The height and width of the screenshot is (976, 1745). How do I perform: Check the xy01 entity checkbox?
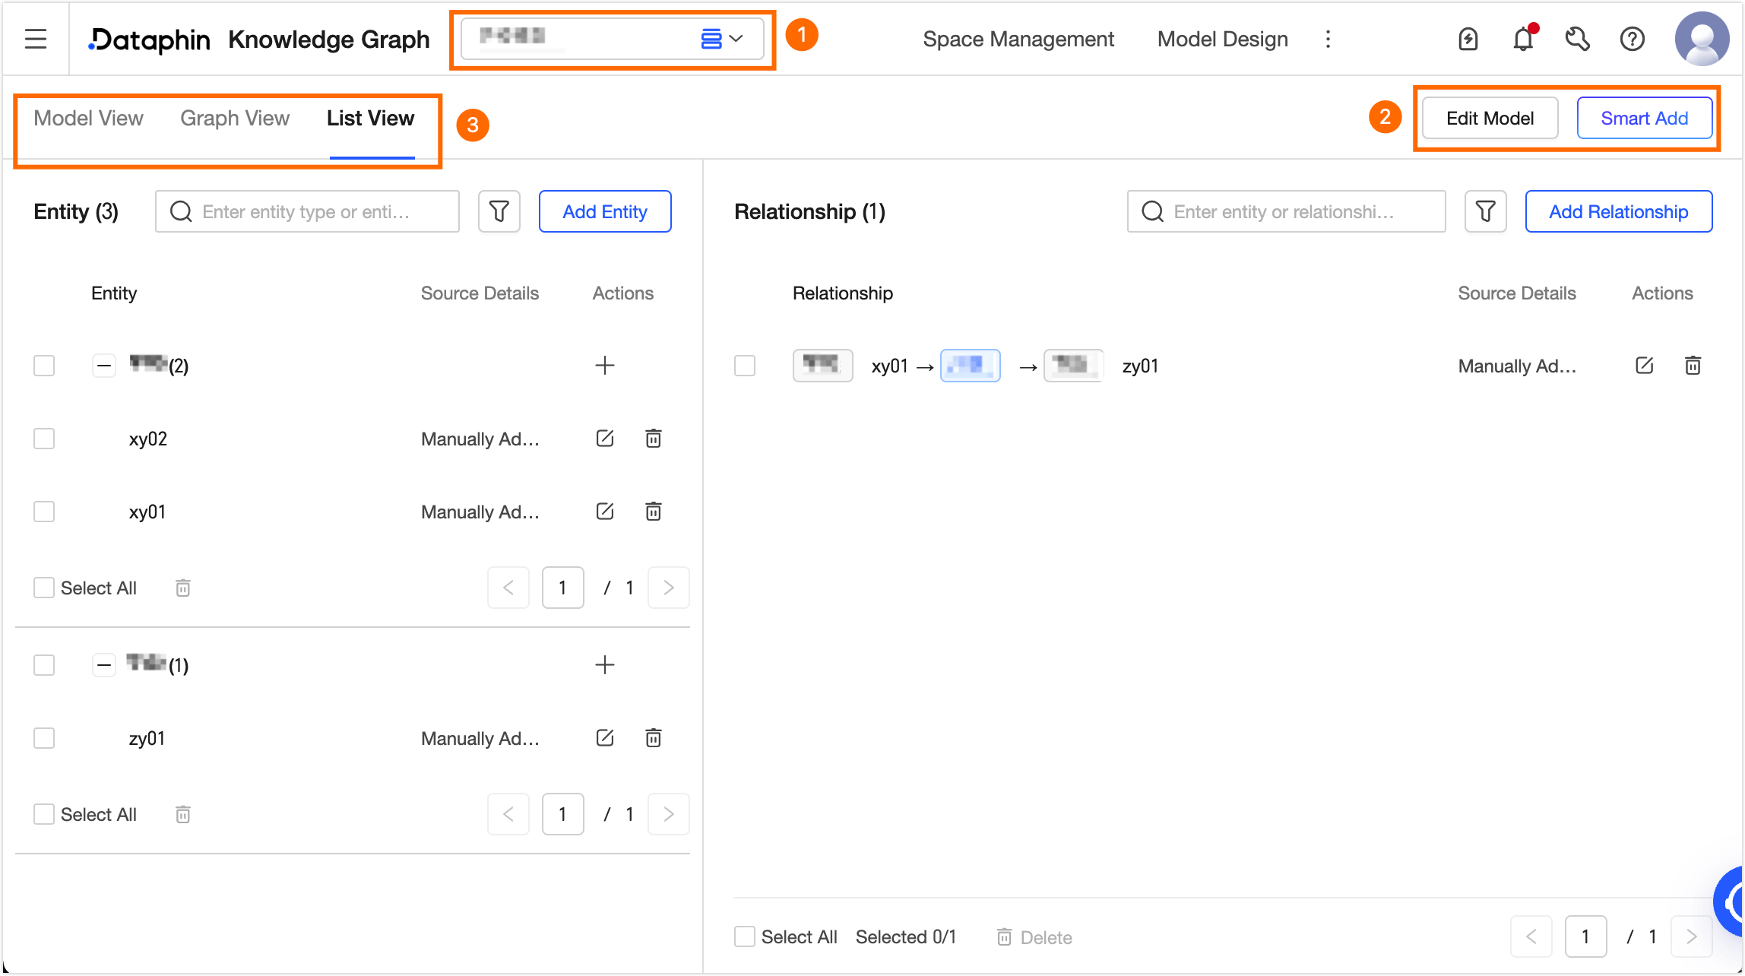click(x=44, y=512)
